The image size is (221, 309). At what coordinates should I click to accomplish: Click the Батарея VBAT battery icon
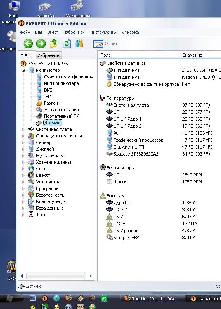click(x=109, y=237)
